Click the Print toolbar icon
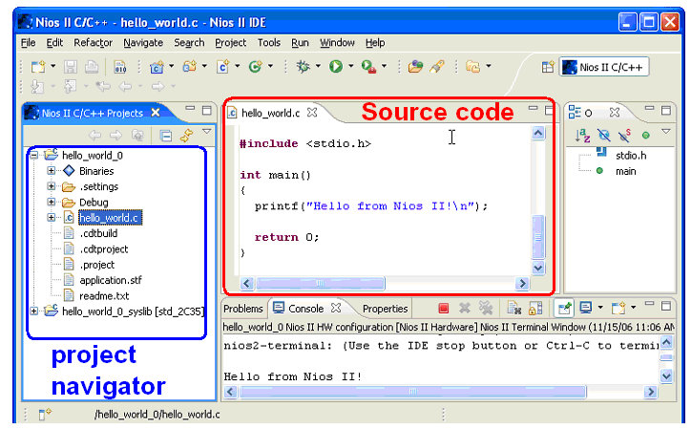 [x=92, y=67]
